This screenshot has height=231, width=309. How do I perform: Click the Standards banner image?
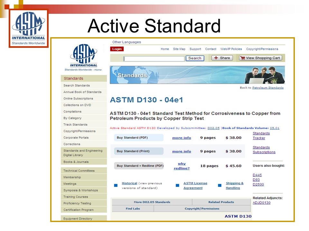(x=197, y=75)
